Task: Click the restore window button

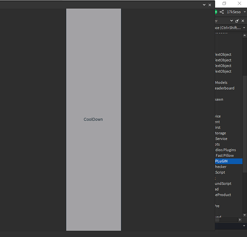Action: 224,3
